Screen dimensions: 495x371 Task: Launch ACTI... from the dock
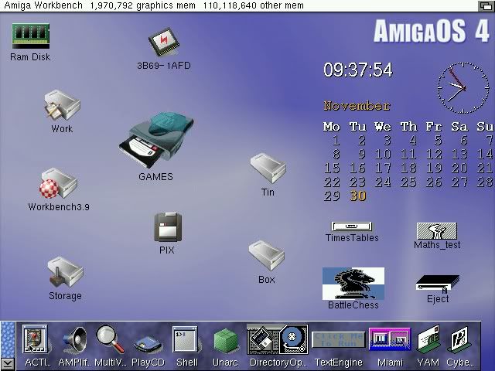click(x=36, y=339)
